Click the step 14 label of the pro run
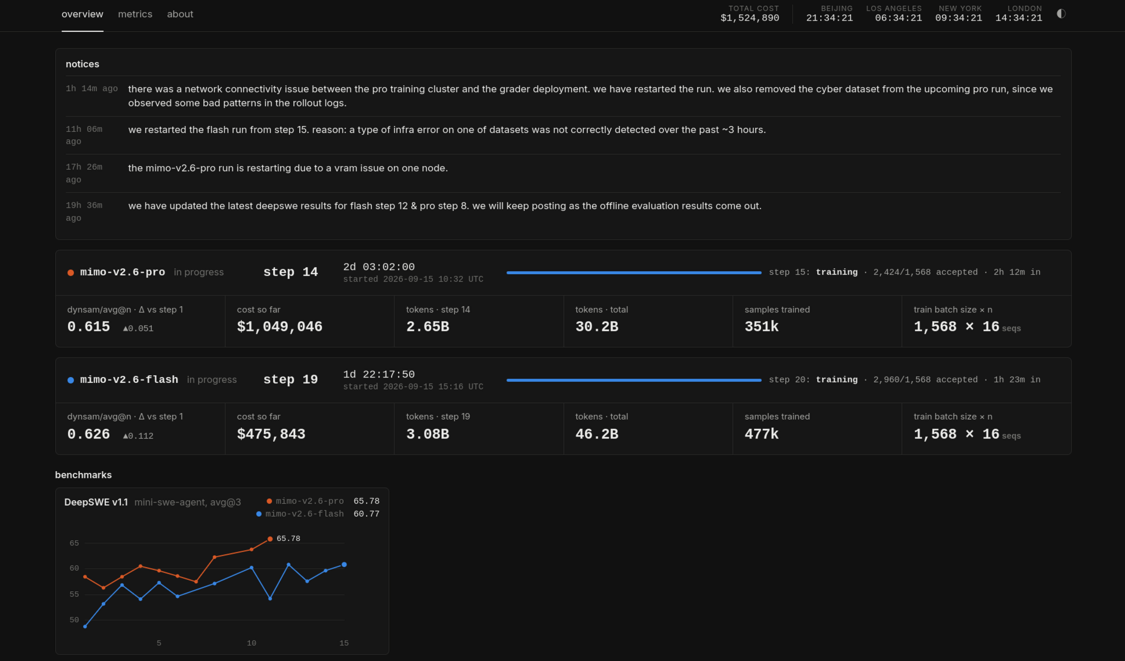1125x661 pixels. coord(290,272)
